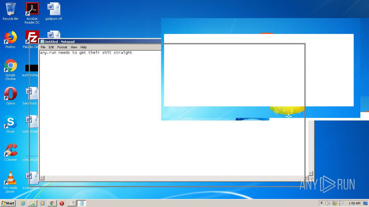The width and height of the screenshot is (369, 207).
Task: Switch to Notepad taskbar button
Action: 82,203
